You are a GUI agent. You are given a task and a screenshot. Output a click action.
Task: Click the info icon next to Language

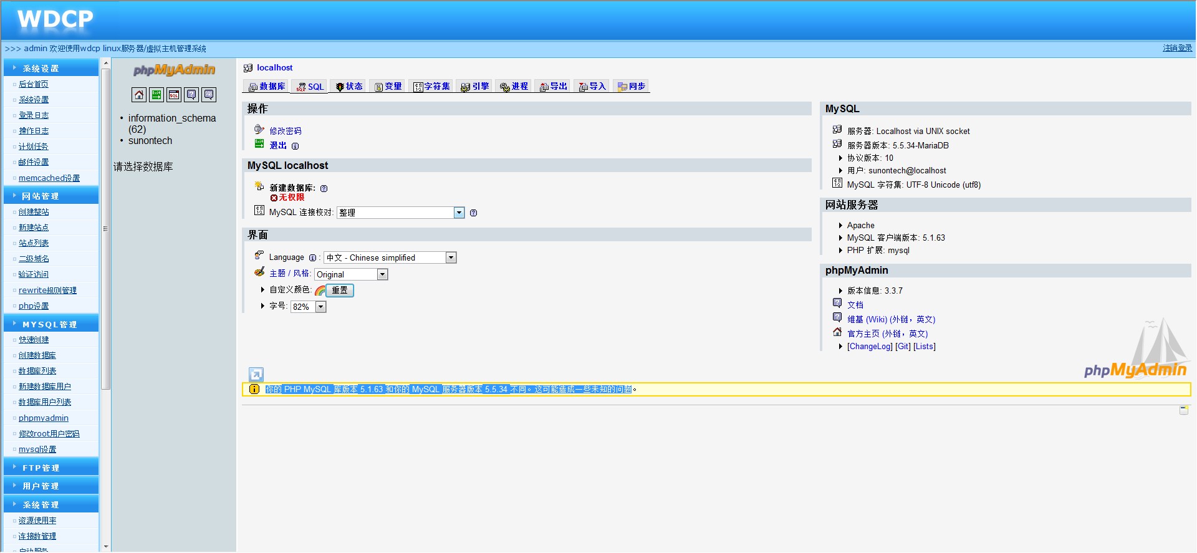(x=312, y=258)
